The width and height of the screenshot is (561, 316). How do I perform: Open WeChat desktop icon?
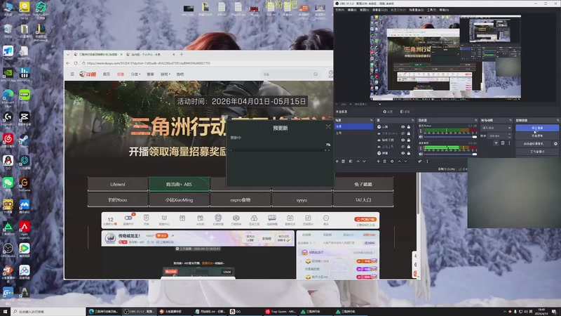point(8,184)
